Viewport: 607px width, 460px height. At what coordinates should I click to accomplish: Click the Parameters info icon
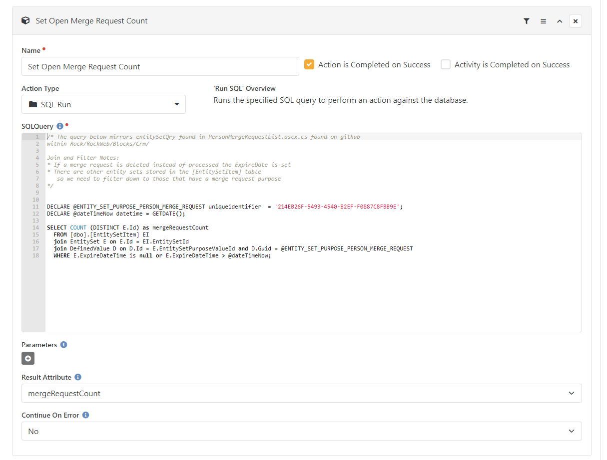63,345
